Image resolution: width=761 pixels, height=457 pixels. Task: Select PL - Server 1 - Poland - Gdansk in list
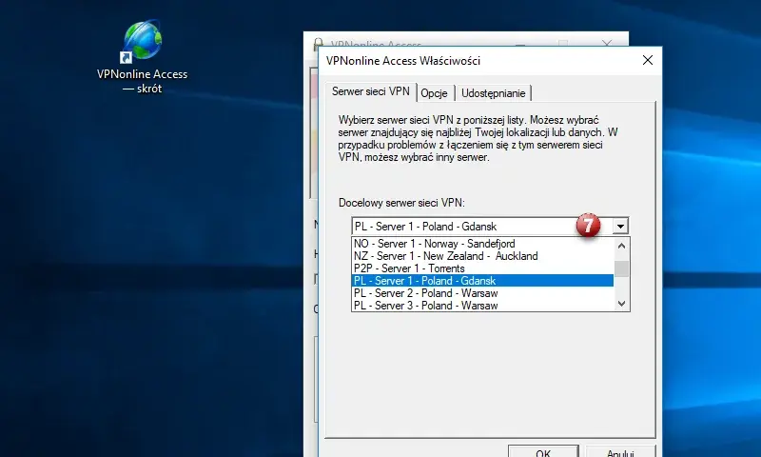pyautogui.click(x=482, y=281)
